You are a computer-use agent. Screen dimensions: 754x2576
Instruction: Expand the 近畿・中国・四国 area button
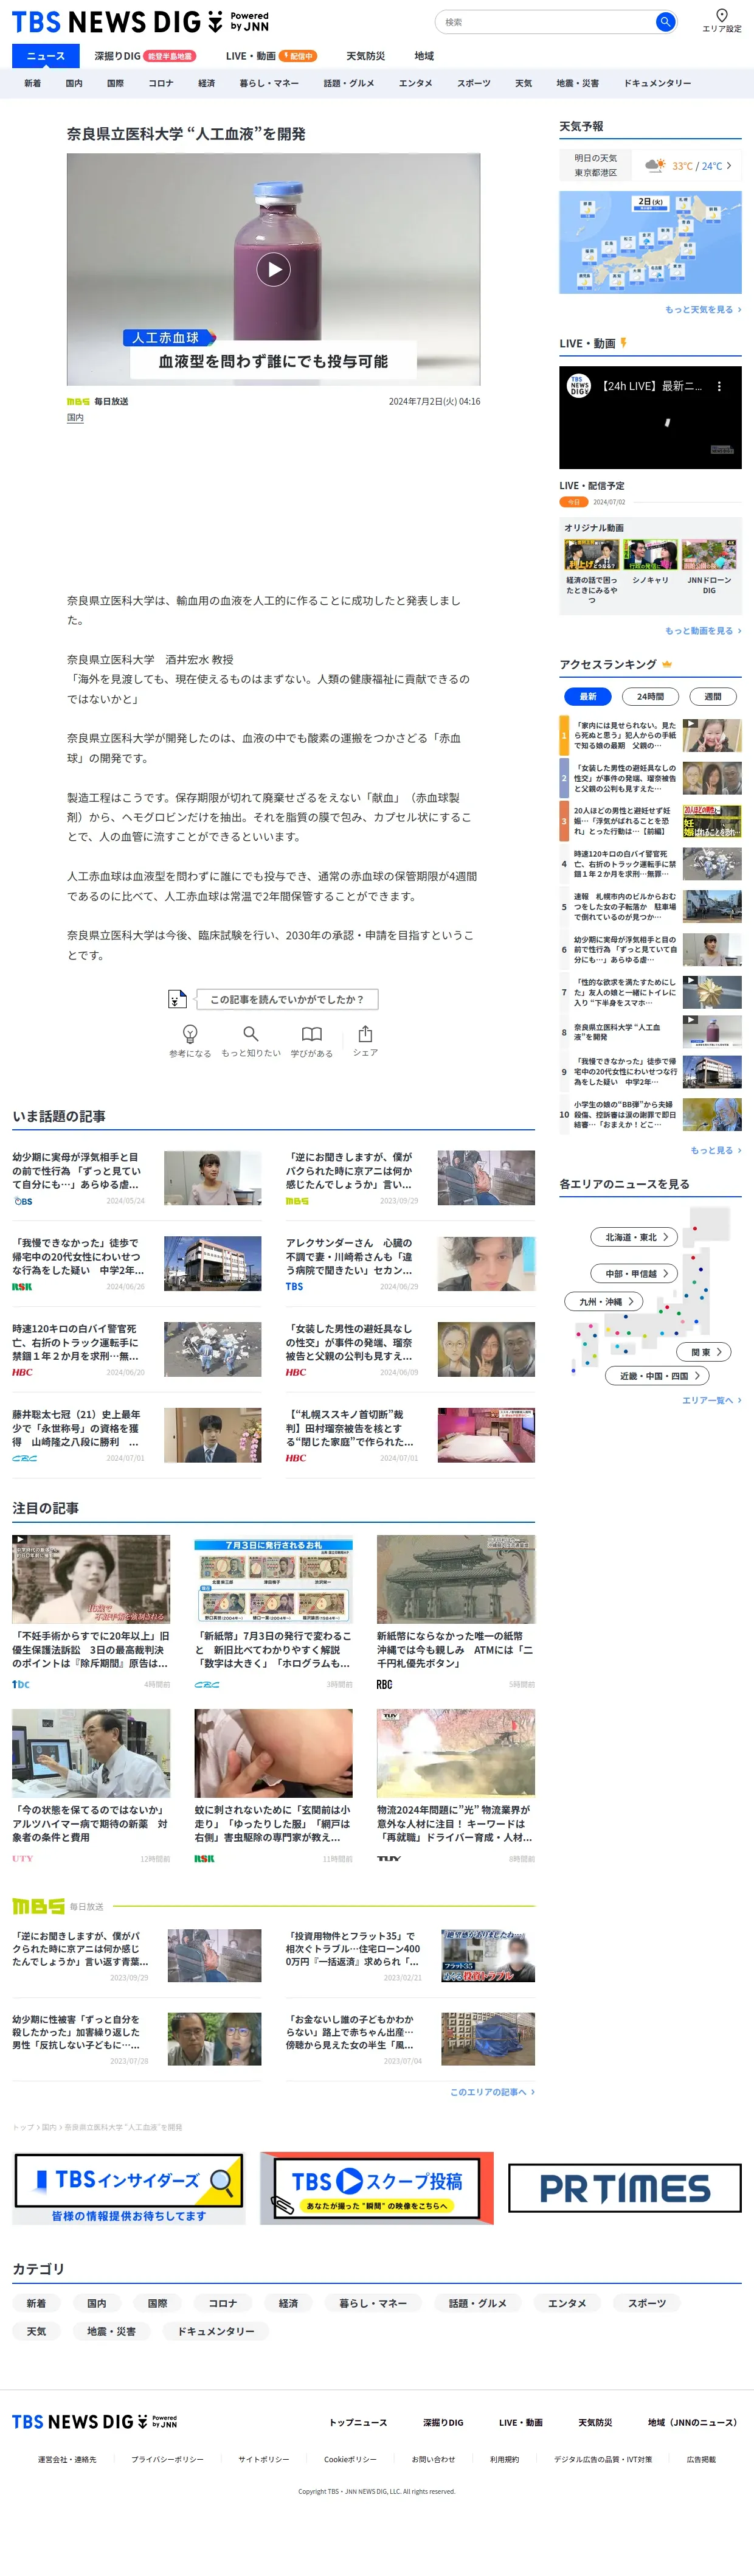coord(658,1376)
